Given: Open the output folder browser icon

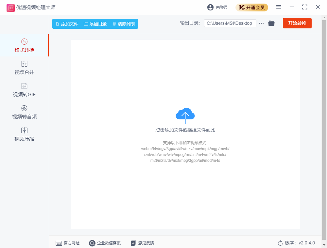Looking at the screenshot, I should 271,23.
